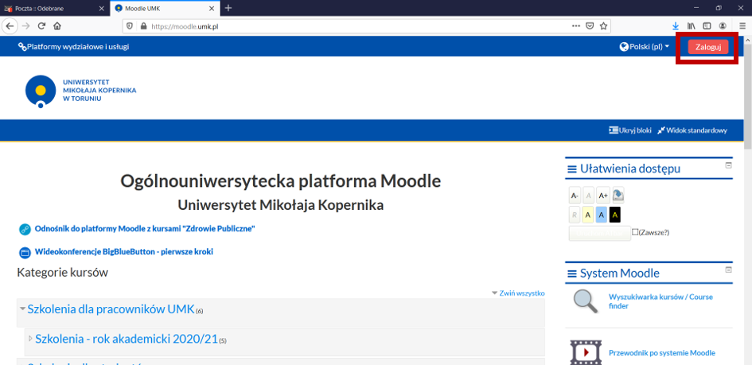Click the UMK university logo

coord(80,91)
